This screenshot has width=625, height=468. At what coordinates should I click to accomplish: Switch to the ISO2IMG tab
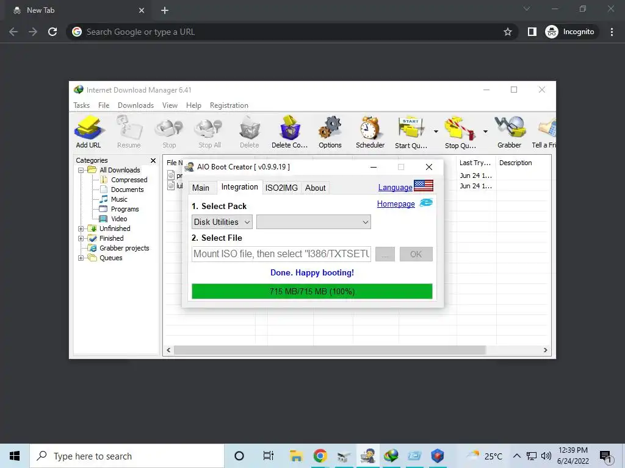[281, 188]
